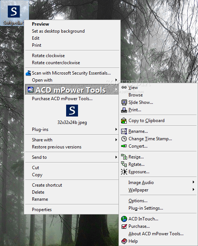The image size is (198, 246).
Task: Choose Copy to Clipboard entry
Action: (x=146, y=121)
